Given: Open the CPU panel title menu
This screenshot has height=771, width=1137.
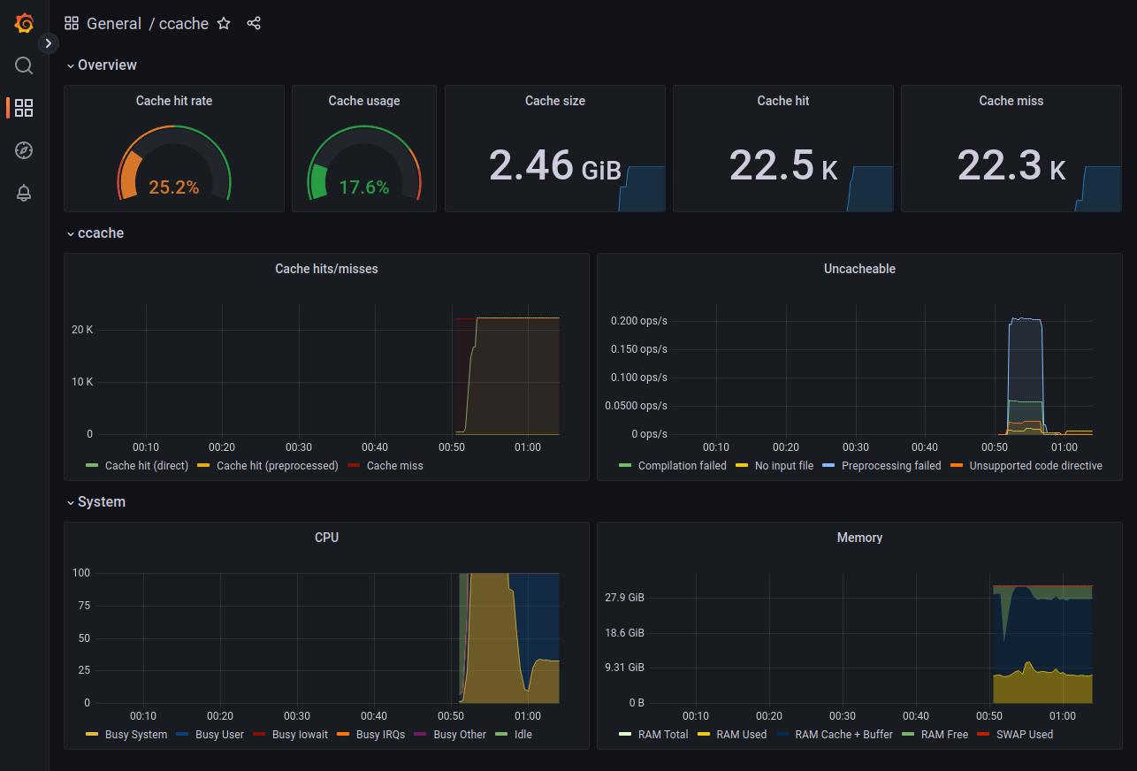Looking at the screenshot, I should pyautogui.click(x=326, y=538).
